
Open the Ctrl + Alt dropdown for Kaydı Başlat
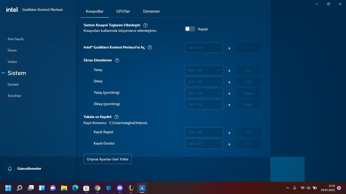[x=204, y=132]
